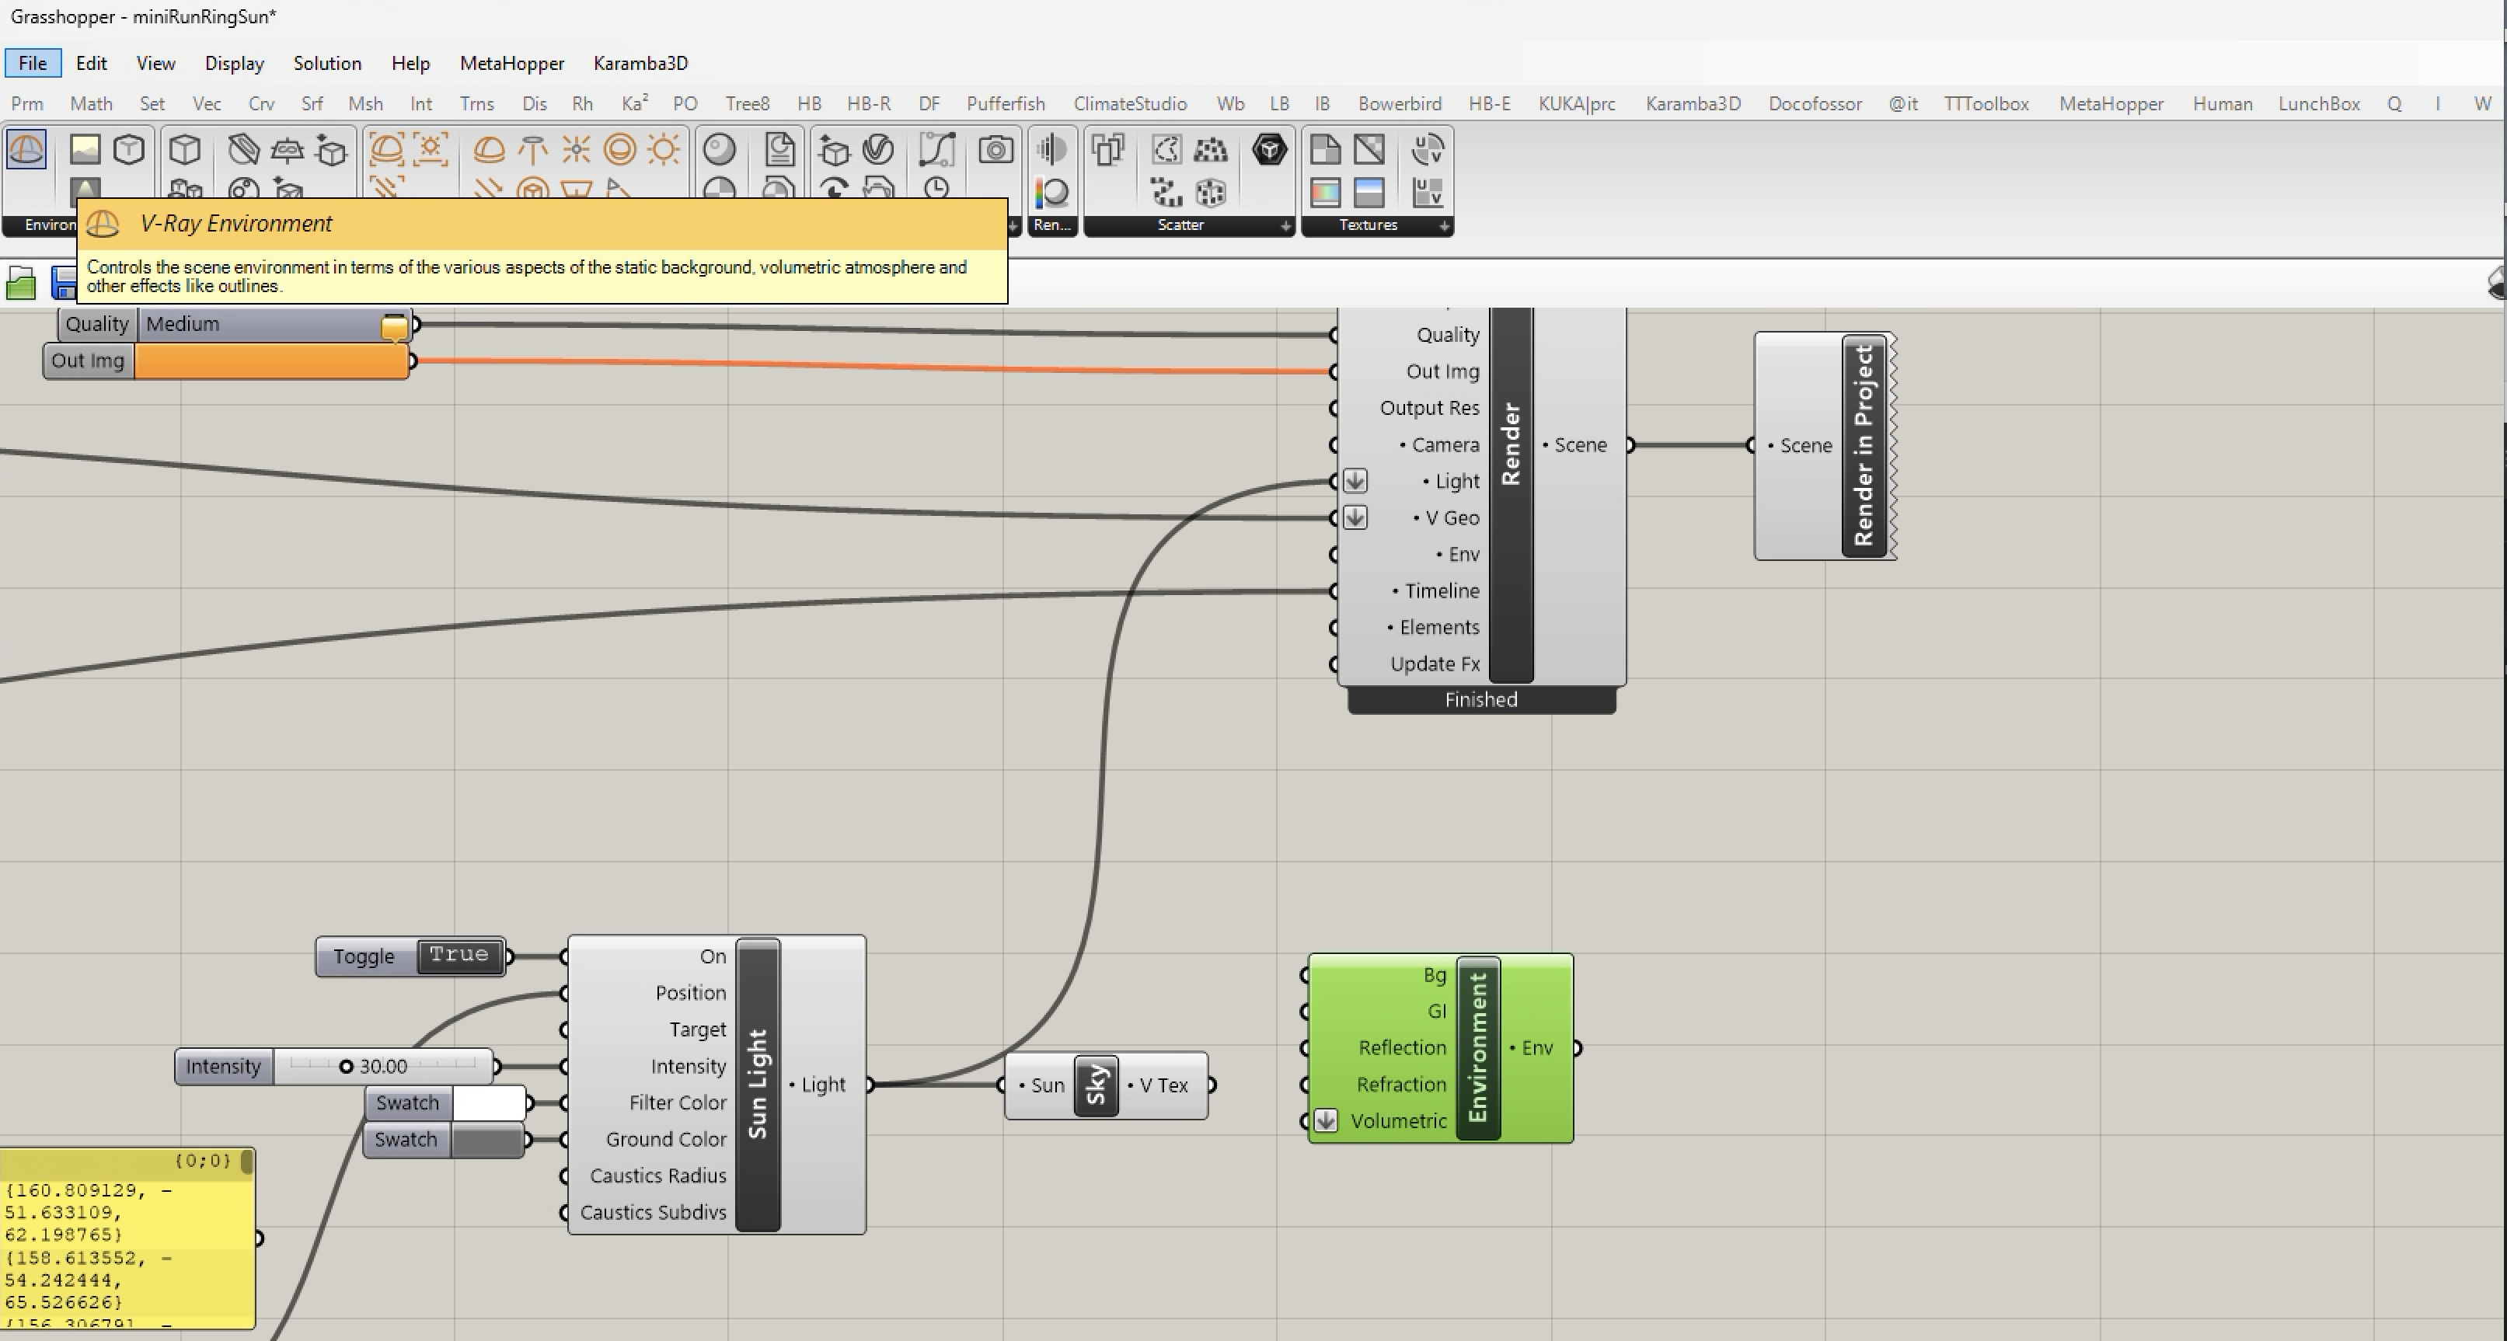Click the Dome Light icon in toolbar

click(x=489, y=150)
